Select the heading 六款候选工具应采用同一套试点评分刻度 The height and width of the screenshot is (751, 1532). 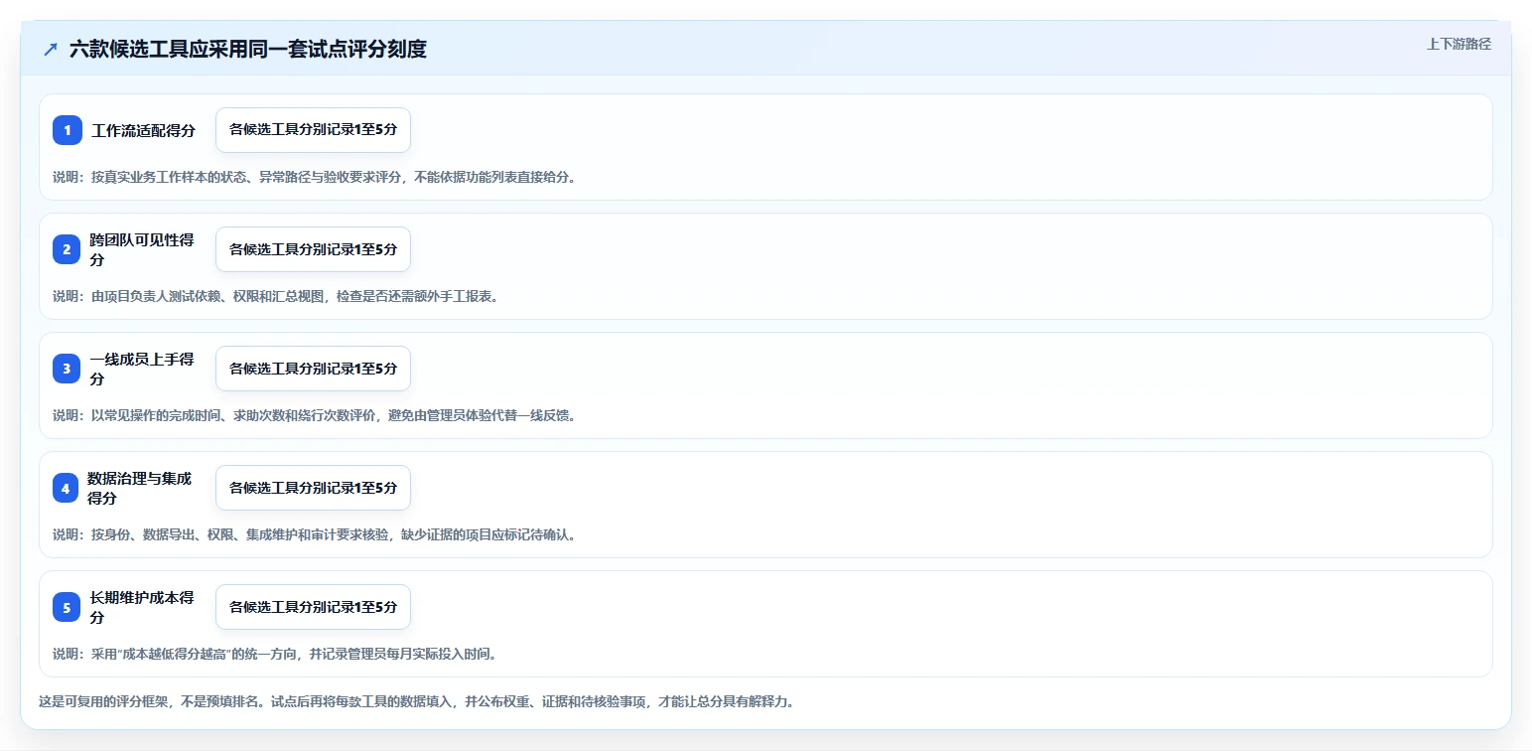pos(248,50)
